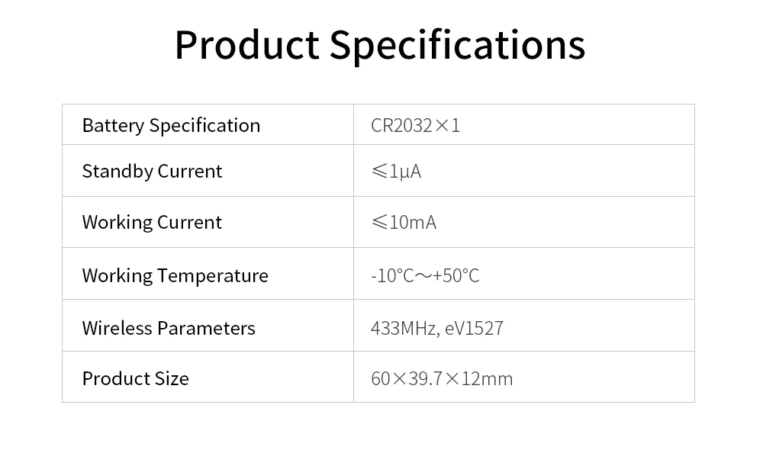Click the less-than-or-equal sign before 10mA
The width and height of the screenshot is (763, 450).
pyautogui.click(x=379, y=222)
